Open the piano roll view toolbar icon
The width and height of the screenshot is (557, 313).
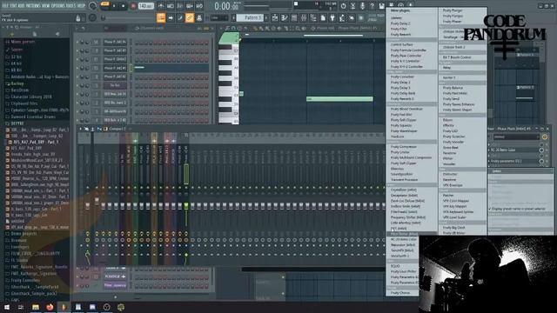(x=285, y=17)
